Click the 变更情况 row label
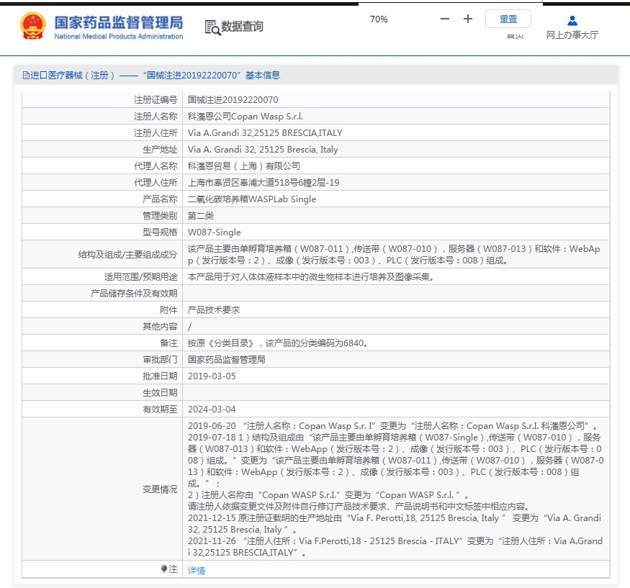 click(160, 489)
